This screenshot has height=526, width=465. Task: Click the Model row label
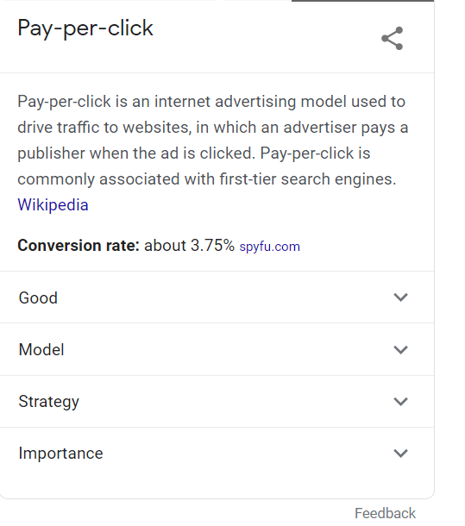click(41, 349)
